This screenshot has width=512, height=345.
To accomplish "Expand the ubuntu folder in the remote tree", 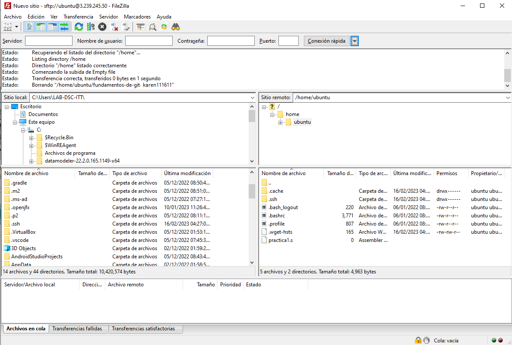I will (x=281, y=122).
